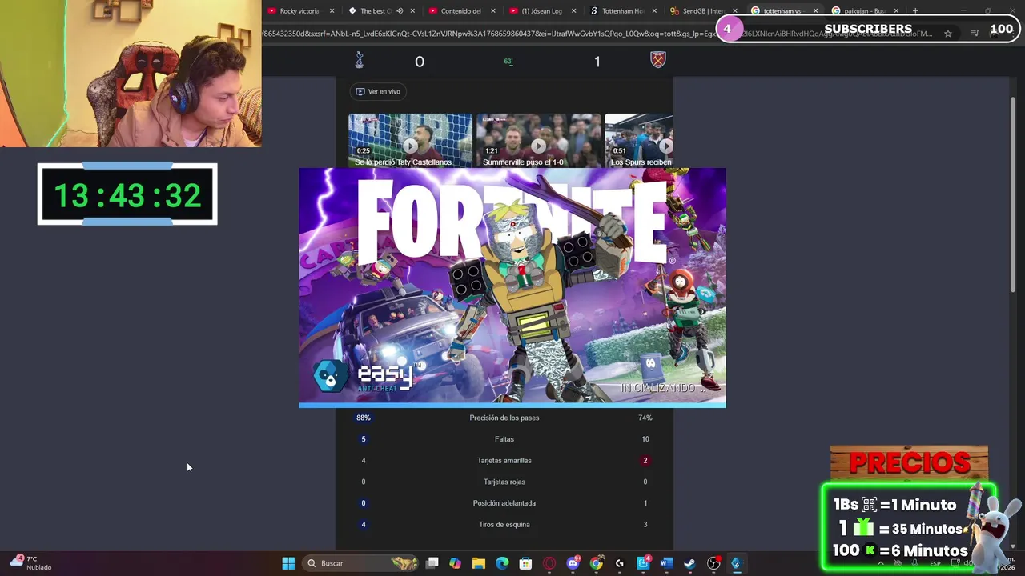Select 'Precisión de los pases' stat row

click(504, 418)
